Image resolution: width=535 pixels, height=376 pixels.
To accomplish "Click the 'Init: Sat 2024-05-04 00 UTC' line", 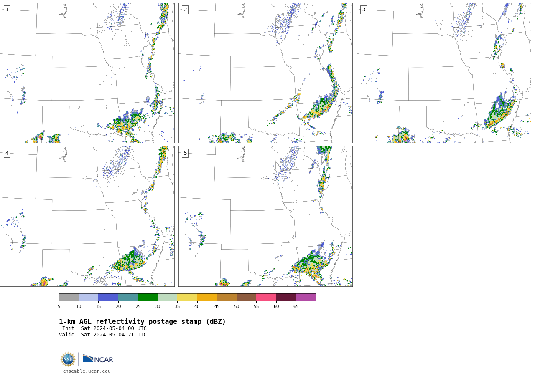I will tap(104, 328).
